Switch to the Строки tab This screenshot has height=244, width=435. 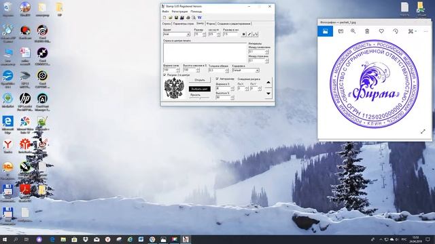point(166,24)
